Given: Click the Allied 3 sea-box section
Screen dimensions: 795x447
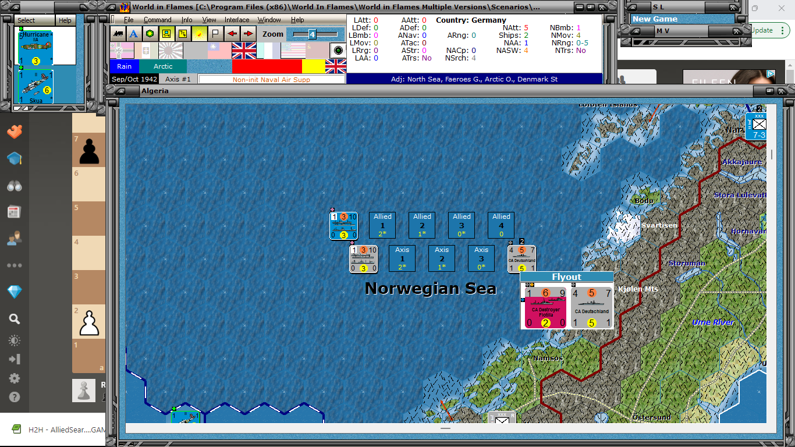Looking at the screenshot, I should pos(462,225).
